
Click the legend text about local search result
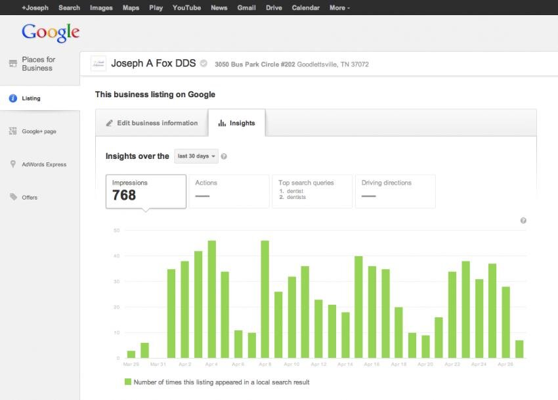point(221,382)
